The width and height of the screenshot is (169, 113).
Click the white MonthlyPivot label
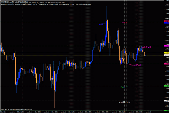pos(124,102)
